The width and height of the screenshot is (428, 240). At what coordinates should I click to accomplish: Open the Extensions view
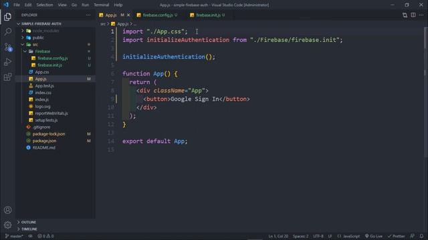[7, 77]
